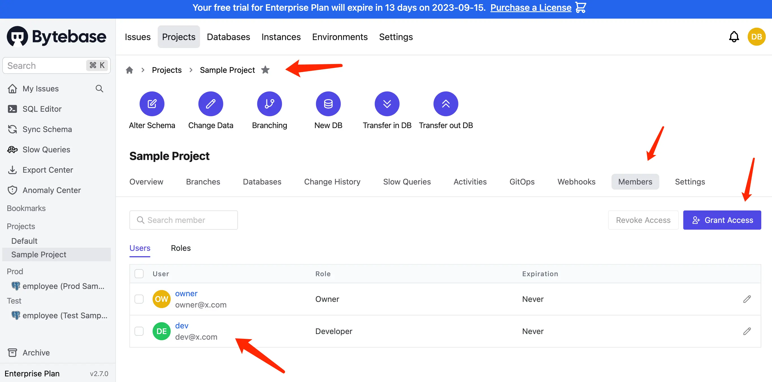Edit the owner row with pencil icon
This screenshot has height=382, width=772.
747,299
